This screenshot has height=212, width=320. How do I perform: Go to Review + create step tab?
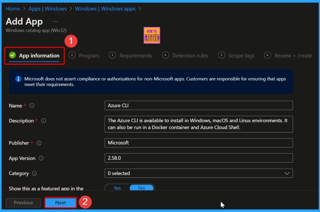pos(288,56)
